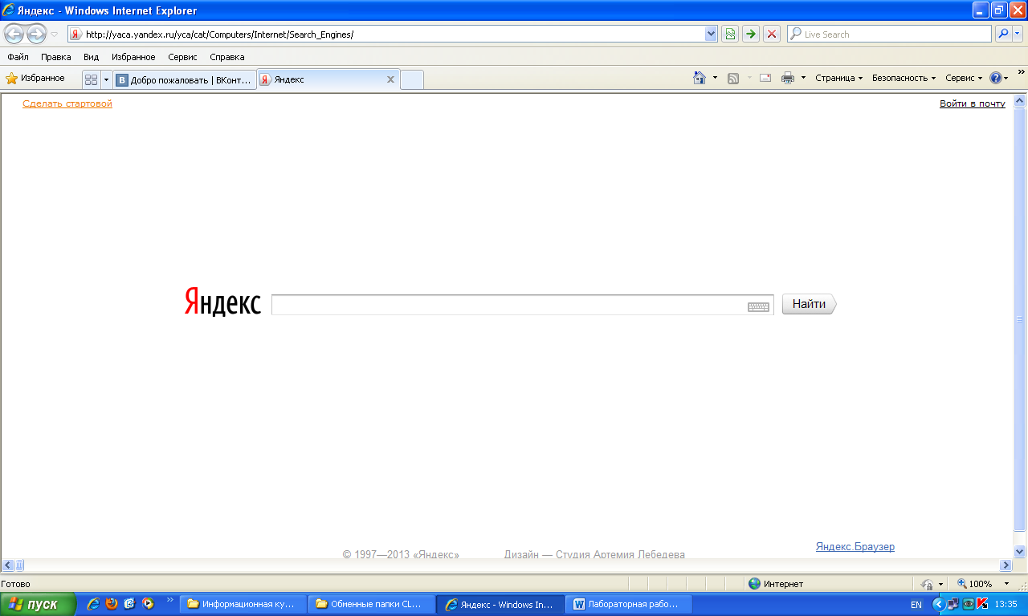Expand the Home button dropdown arrow
The height and width of the screenshot is (616, 1028).
715,78
